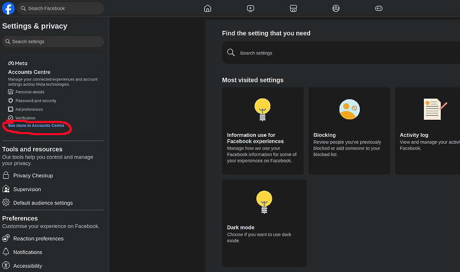Open the Gaming controller icon
Viewport: 460px width, 272px height.
click(379, 8)
